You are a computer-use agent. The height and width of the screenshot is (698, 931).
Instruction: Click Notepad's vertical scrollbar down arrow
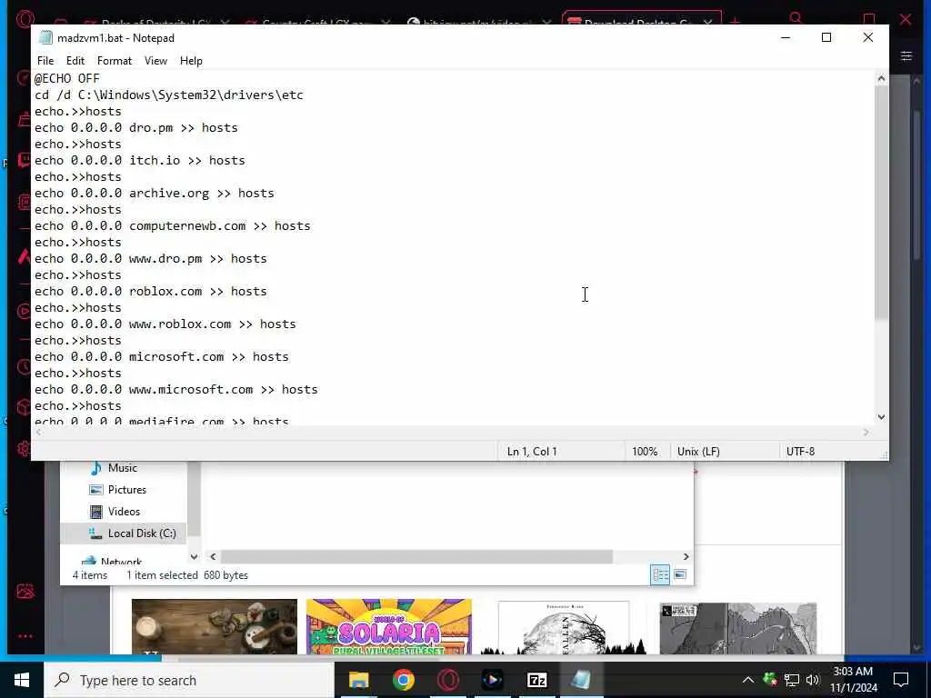click(x=881, y=417)
